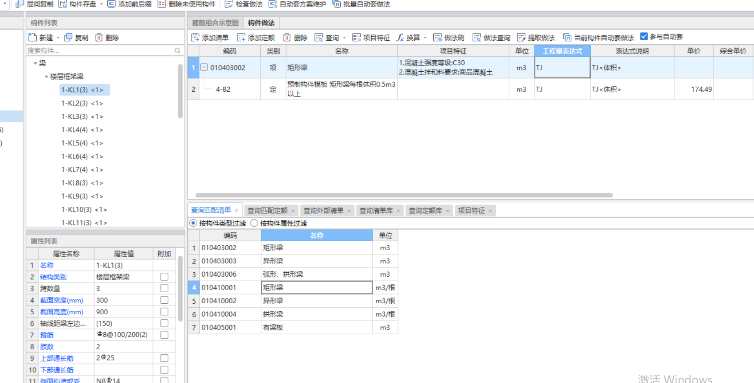Screen dimensions: 754x383
Task: Click the 当前构件自动套做法 icon
Action: pos(567,37)
